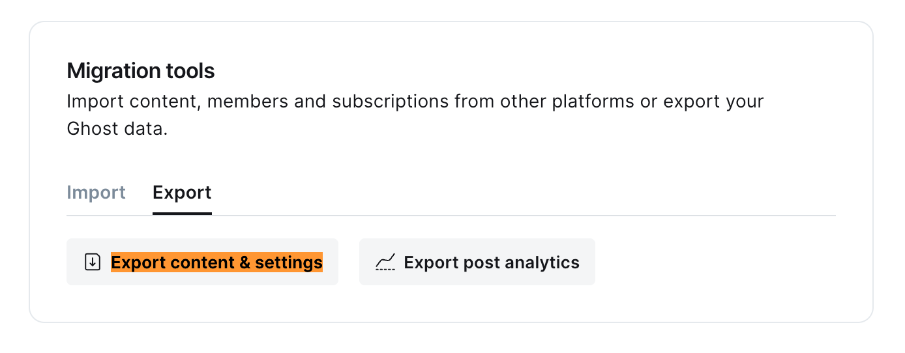Click the underline beneath the Export tab

point(182,213)
